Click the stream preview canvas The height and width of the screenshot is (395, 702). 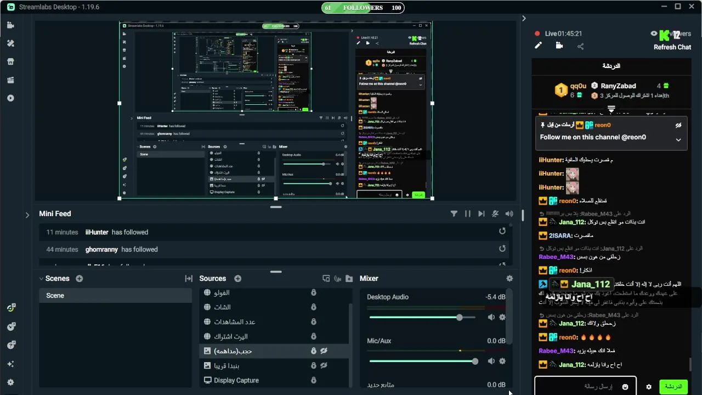276,110
